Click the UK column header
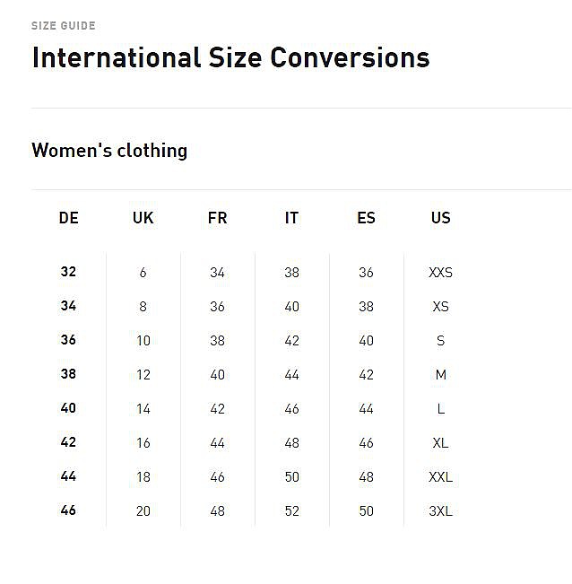The height and width of the screenshot is (584, 572). [143, 218]
